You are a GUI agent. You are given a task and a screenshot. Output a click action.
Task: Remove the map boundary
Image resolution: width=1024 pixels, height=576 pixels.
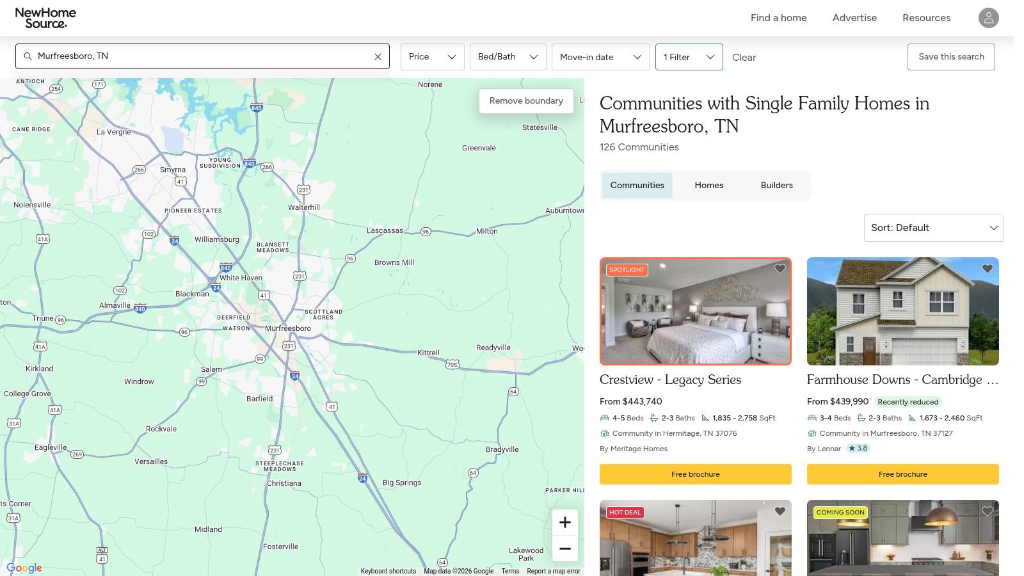(x=526, y=101)
